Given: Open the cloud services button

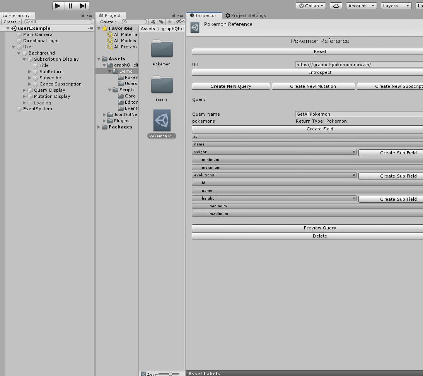Looking at the screenshot, I should tap(336, 6).
